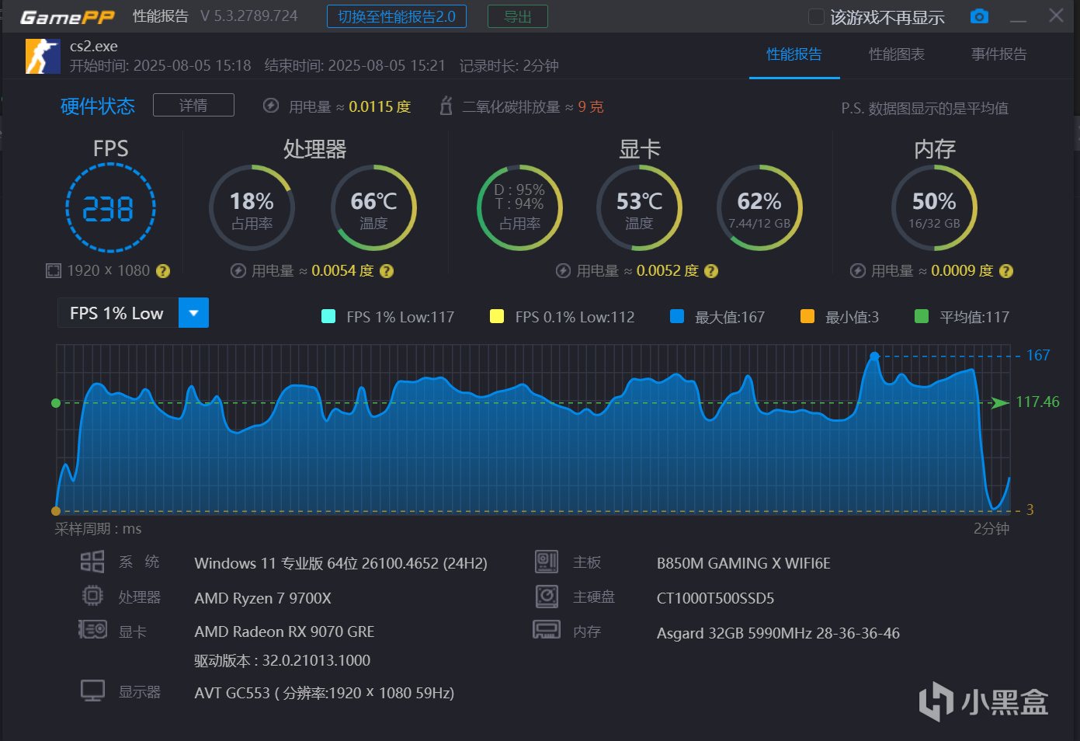Click the 硬件状态 heading
This screenshot has width=1080, height=741.
(98, 106)
